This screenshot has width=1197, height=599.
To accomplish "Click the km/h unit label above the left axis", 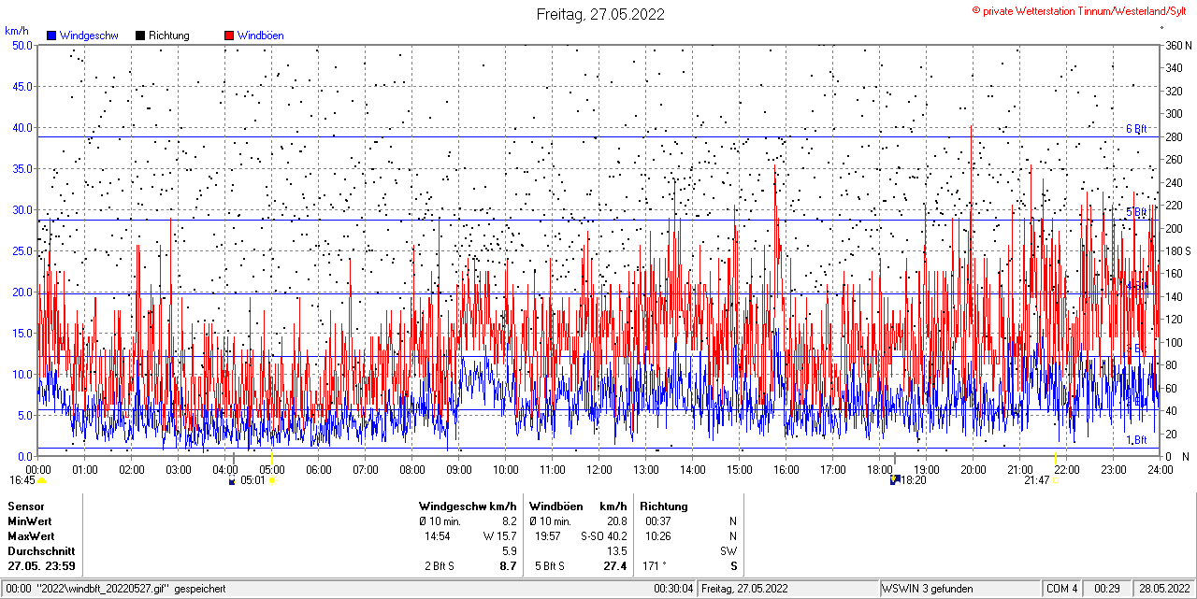I will coord(17,31).
